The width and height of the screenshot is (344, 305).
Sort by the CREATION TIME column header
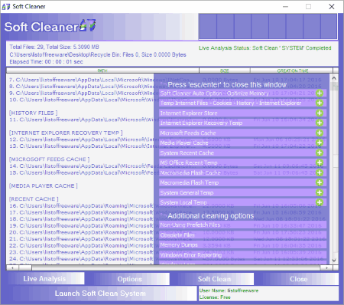(291, 71)
